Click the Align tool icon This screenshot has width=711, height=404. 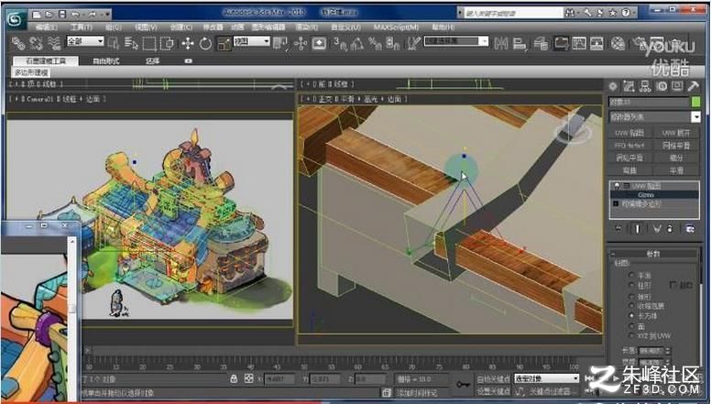520,44
